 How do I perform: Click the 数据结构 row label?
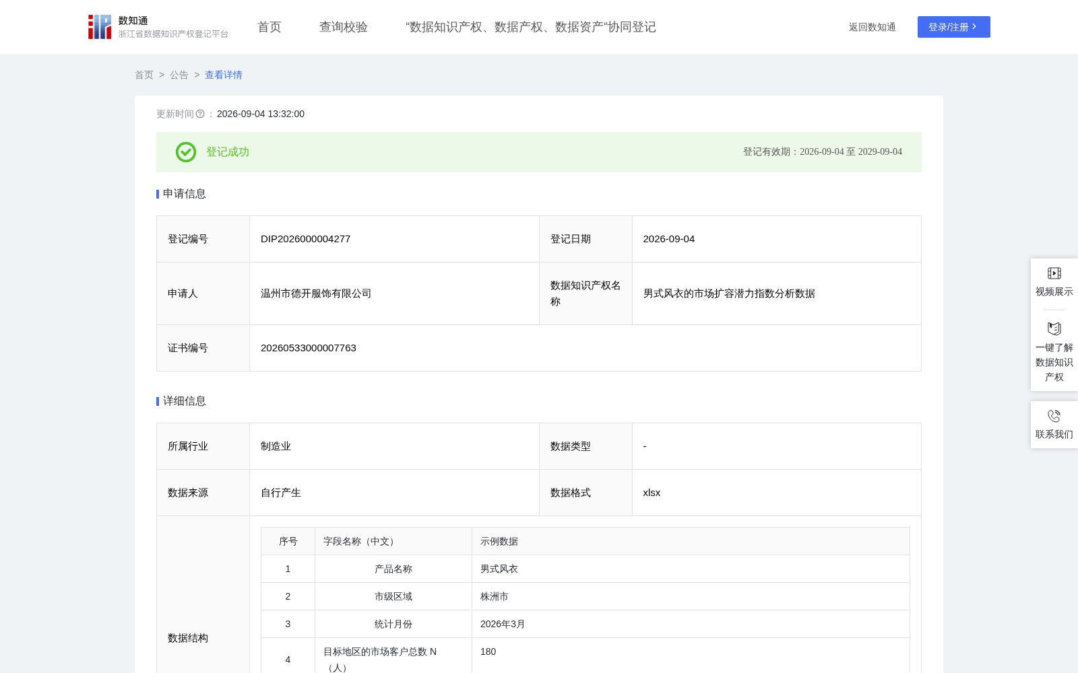click(x=188, y=638)
